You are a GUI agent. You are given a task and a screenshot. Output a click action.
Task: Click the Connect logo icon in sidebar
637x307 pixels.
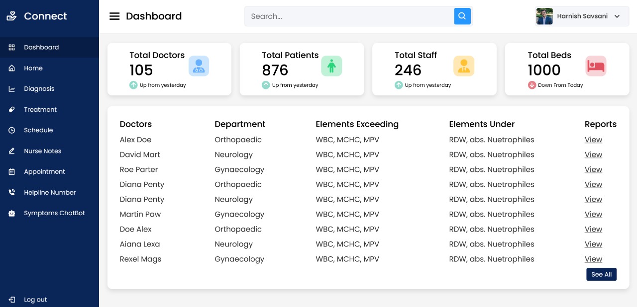pyautogui.click(x=11, y=16)
